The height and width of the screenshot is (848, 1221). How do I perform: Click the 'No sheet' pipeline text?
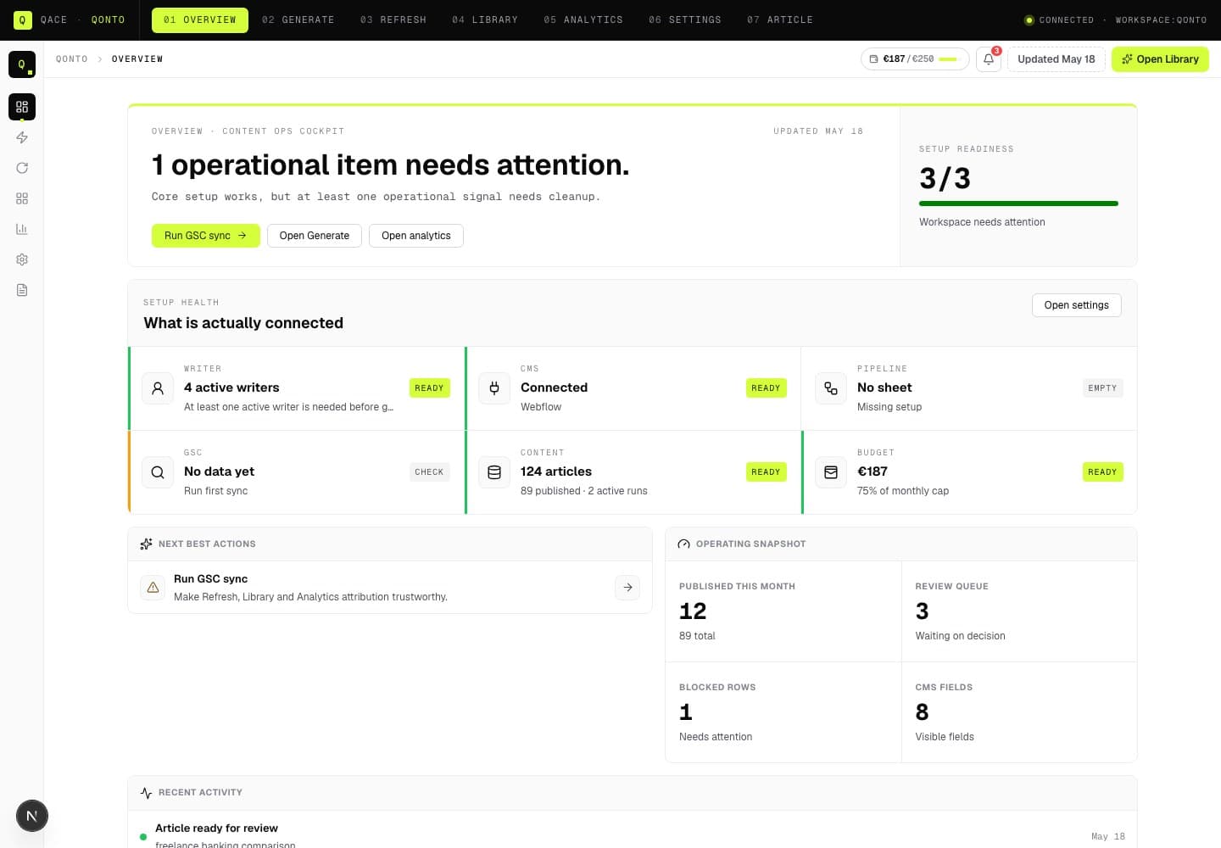(x=884, y=388)
